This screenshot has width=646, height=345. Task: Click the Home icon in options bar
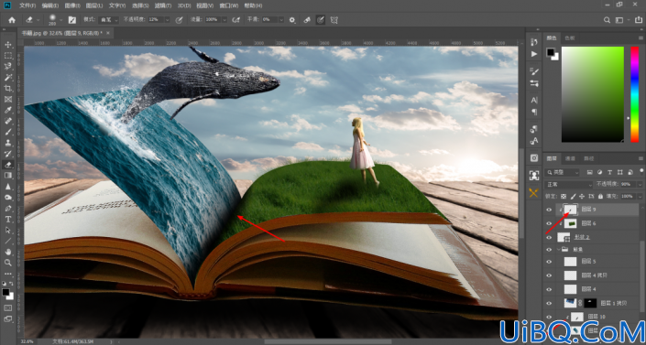tap(12, 20)
